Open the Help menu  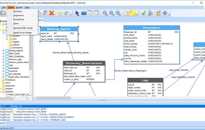click(x=27, y=8)
